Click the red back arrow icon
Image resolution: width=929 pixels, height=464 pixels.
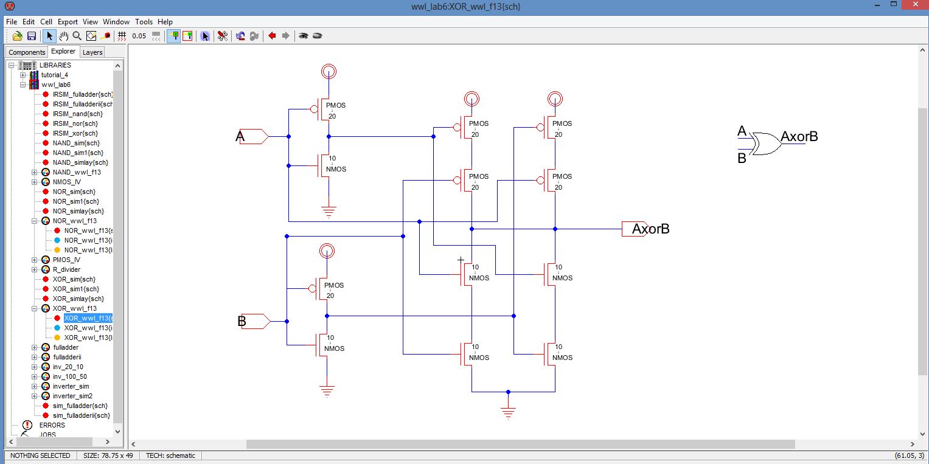click(x=271, y=36)
